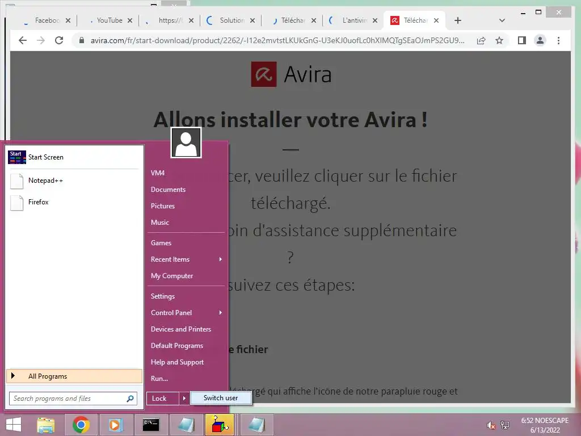
Task: Click the avira.com address bar URL
Action: coord(277,40)
